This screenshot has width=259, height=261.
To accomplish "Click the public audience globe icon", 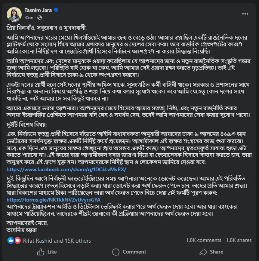I will (x=37, y=18).
